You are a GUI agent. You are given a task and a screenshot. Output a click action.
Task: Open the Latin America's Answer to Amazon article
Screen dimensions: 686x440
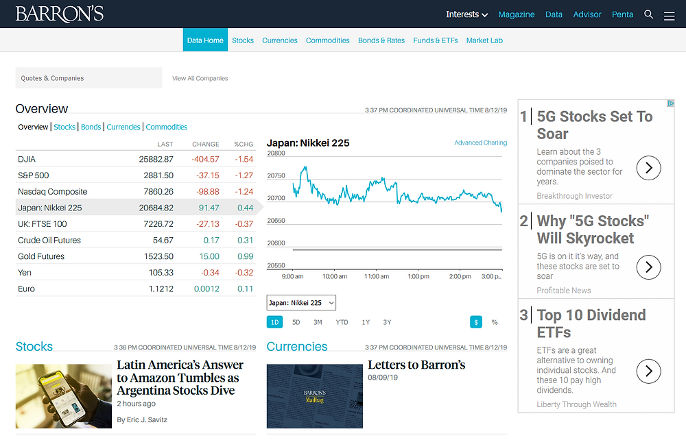tap(180, 378)
